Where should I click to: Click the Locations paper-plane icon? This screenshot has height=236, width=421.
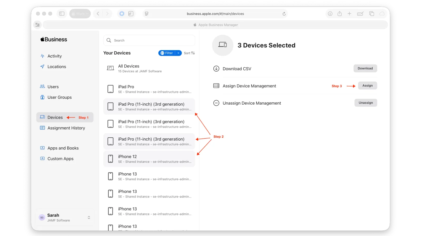pyautogui.click(x=42, y=67)
